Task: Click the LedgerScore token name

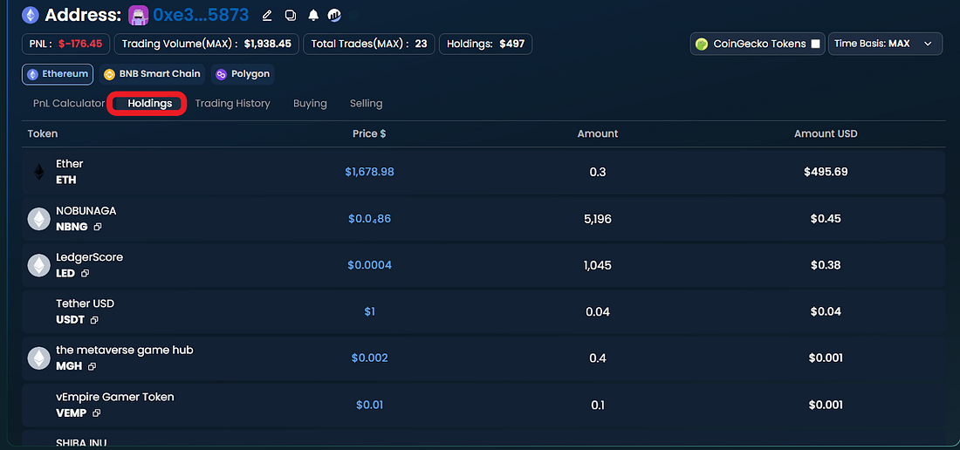Action: click(x=89, y=257)
